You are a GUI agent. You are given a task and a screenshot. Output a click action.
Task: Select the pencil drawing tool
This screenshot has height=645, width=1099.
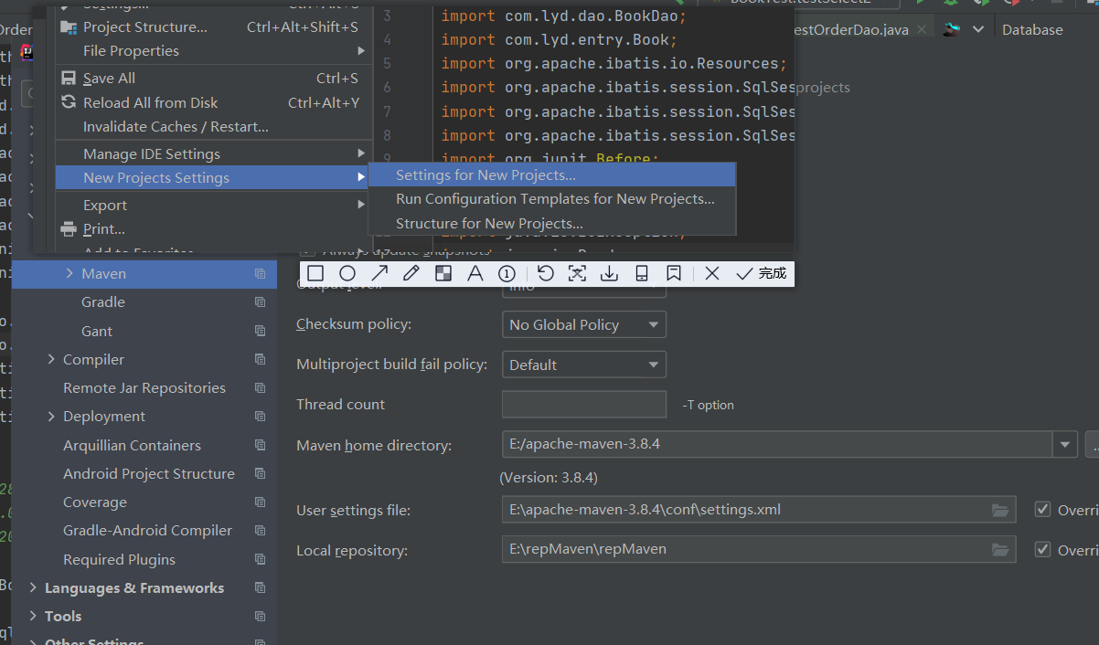click(x=411, y=273)
